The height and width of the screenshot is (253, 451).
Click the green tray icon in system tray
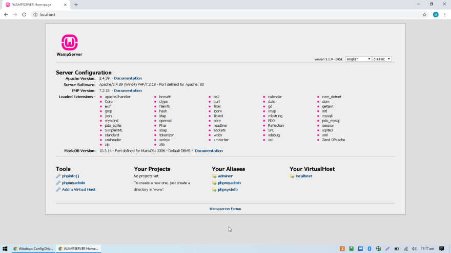tap(351, 249)
